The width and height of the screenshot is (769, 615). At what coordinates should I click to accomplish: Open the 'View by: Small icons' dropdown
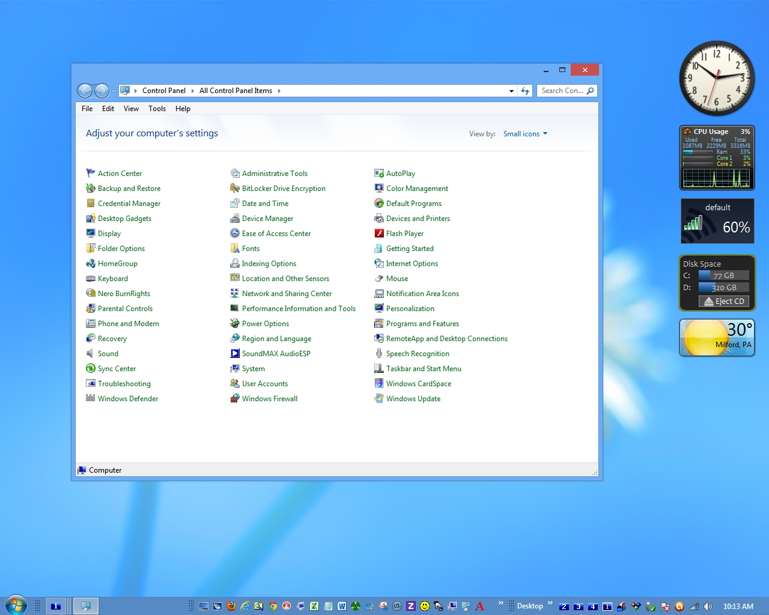coord(524,133)
